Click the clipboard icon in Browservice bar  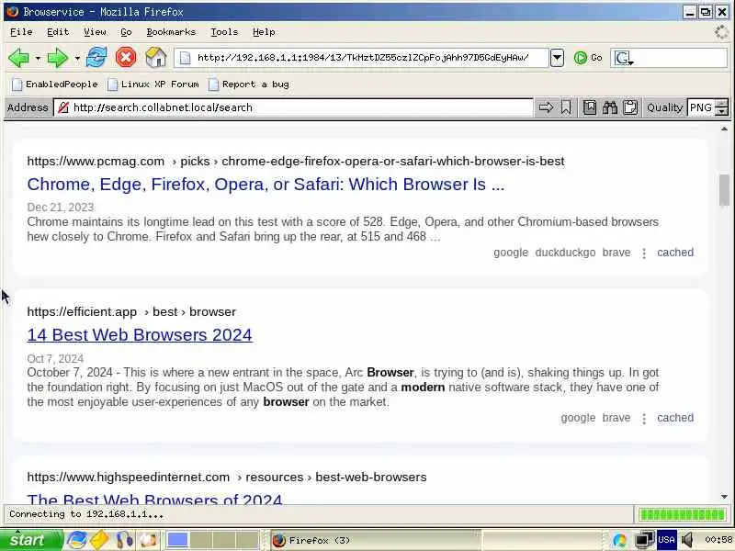tap(630, 107)
